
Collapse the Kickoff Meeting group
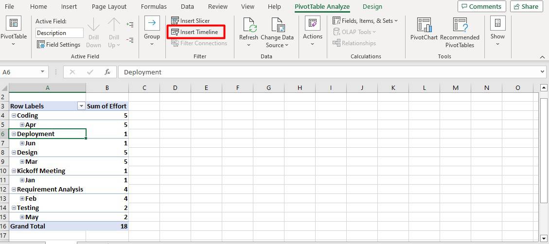(14, 171)
